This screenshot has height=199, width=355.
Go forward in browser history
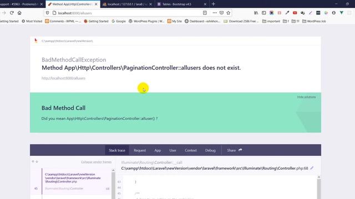pos(4,13)
